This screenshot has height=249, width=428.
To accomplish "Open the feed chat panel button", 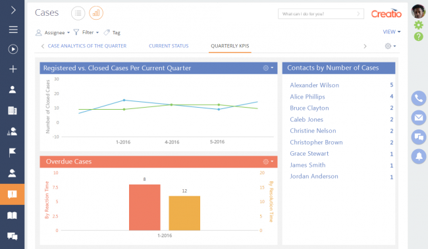I will click(x=419, y=137).
